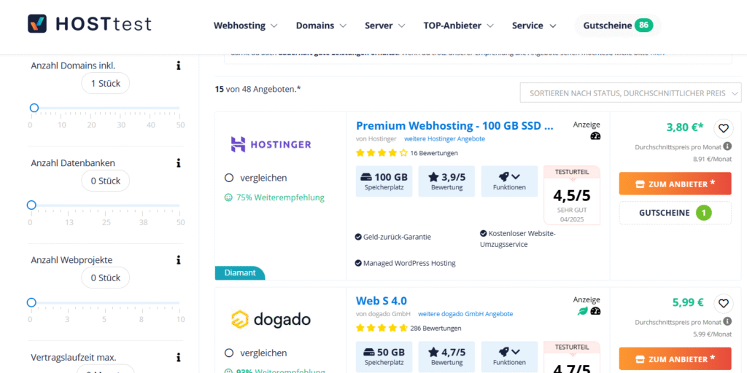Open the Webhosting menu
Image resolution: width=747 pixels, height=373 pixels.
[x=245, y=25]
